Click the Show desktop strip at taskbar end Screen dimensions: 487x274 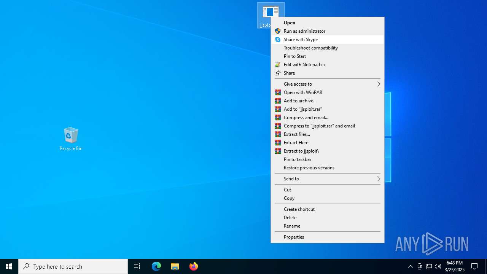[x=486, y=266]
